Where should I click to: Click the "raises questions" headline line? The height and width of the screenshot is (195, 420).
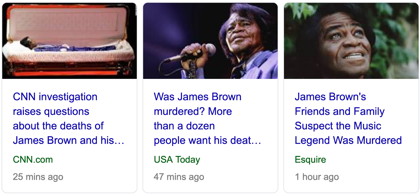(x=51, y=112)
